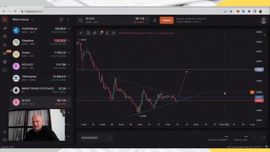Expand the Мой список dropdown
The height and width of the screenshot is (152, 270).
[32, 19]
